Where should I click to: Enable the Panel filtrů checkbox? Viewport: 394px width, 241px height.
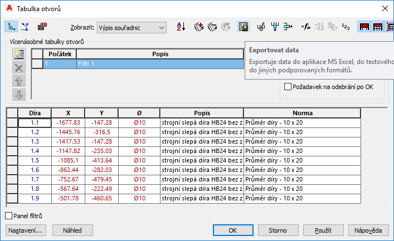[8, 216]
